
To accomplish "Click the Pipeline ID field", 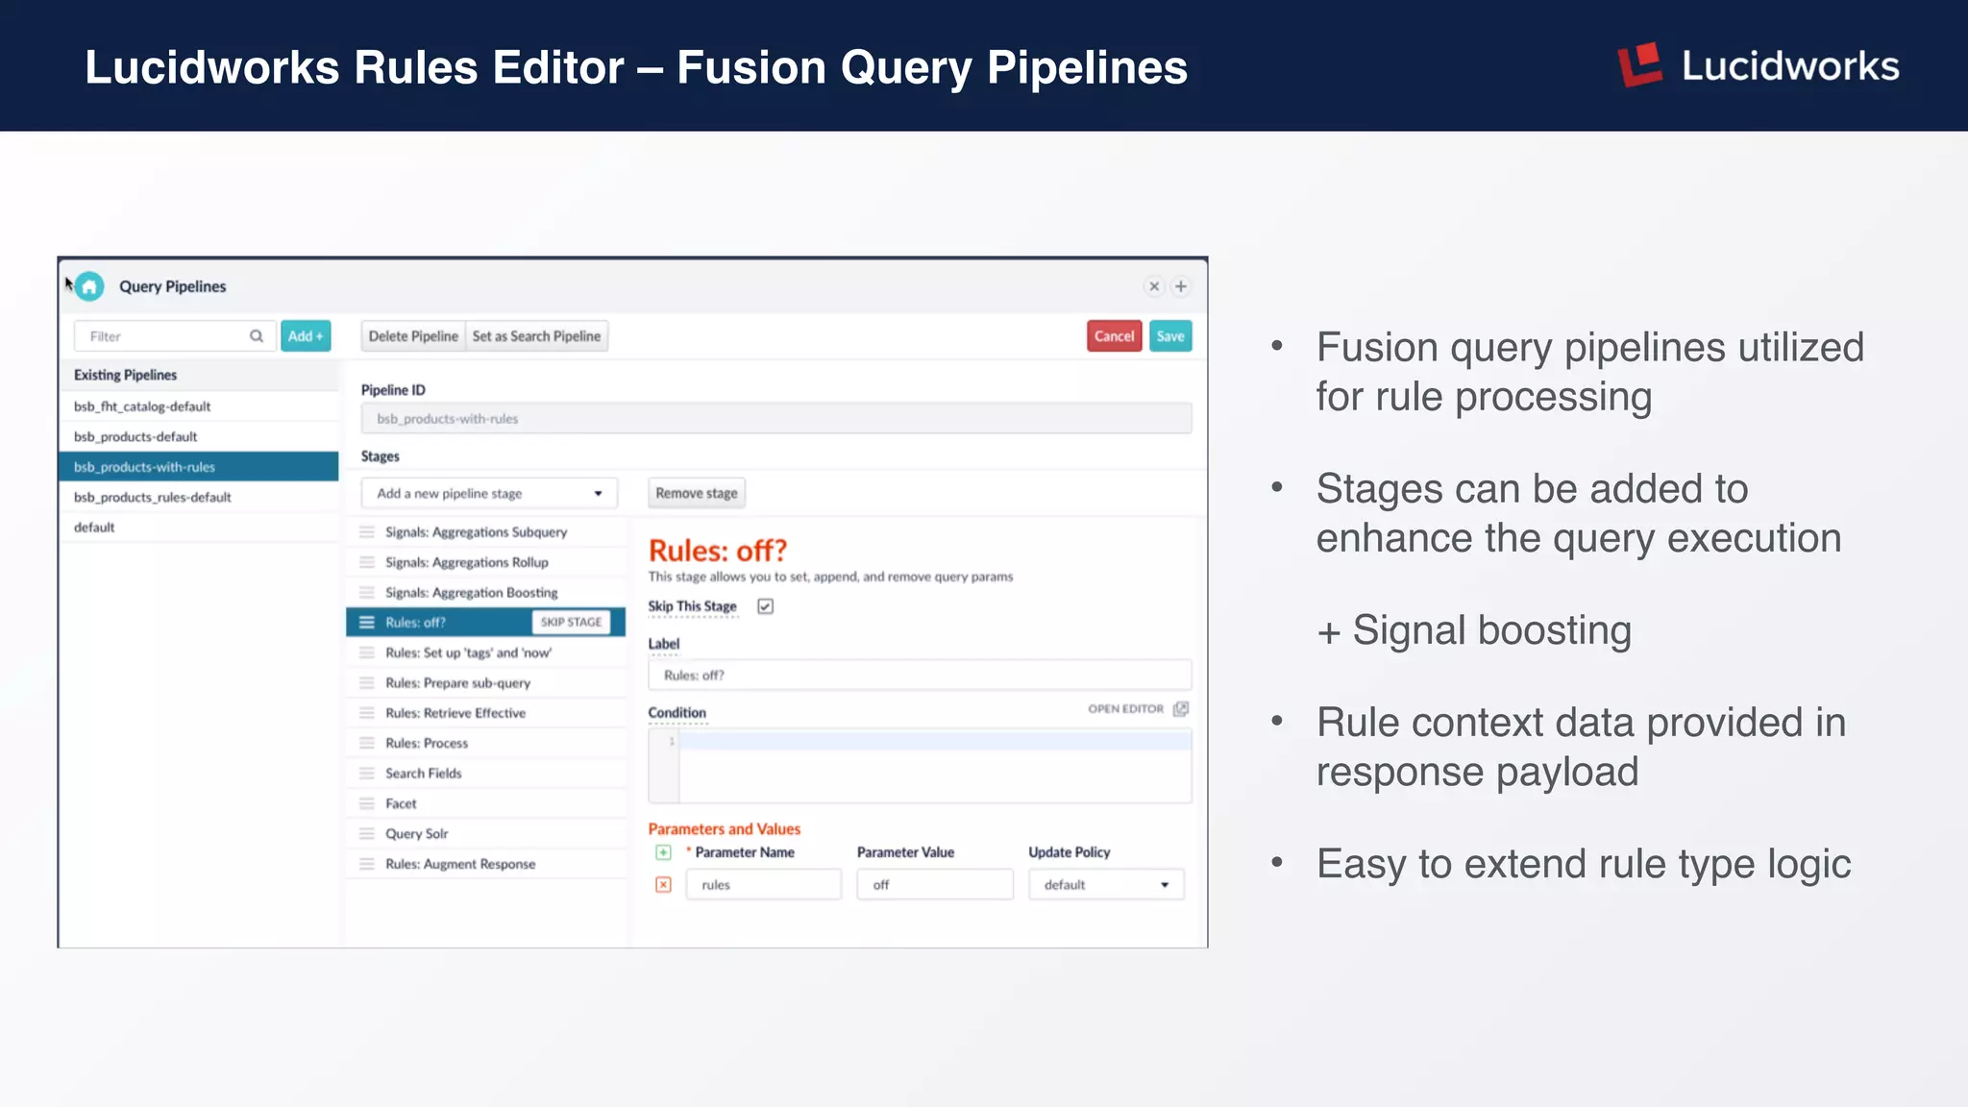I will click(x=776, y=419).
